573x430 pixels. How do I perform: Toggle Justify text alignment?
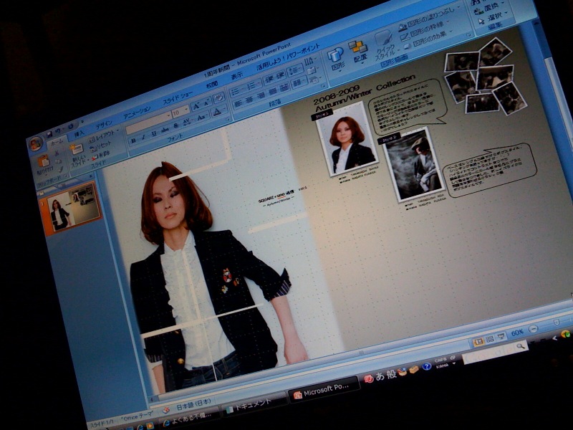pos(273,92)
